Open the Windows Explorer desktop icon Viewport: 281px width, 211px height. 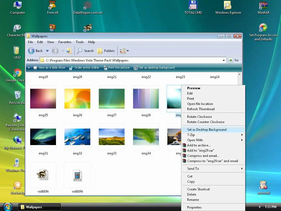pos(228,7)
